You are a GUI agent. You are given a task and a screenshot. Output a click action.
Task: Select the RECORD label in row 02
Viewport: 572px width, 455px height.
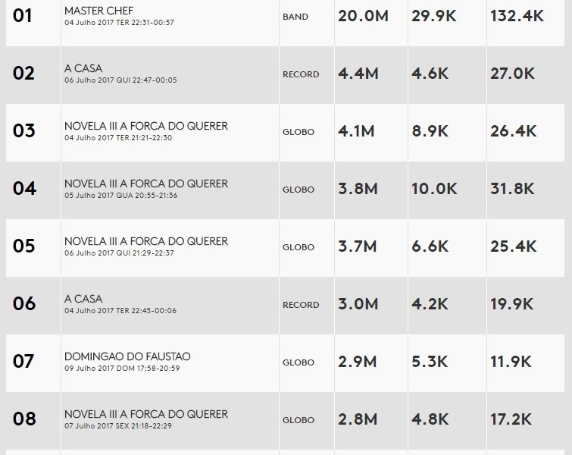(x=301, y=74)
